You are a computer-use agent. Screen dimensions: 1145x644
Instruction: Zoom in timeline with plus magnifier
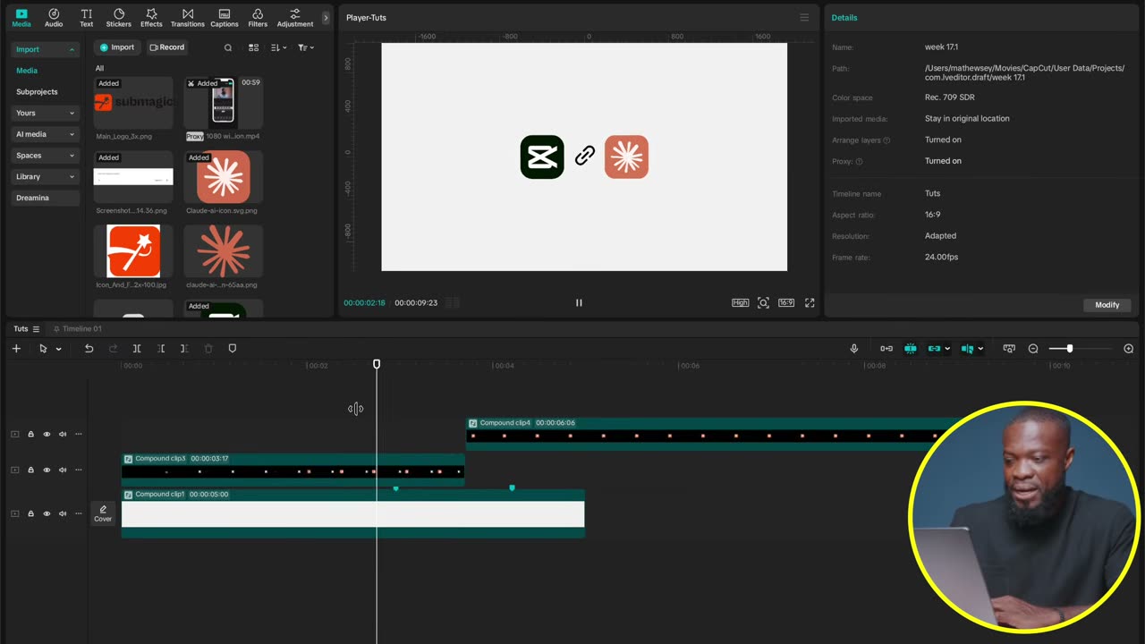(1129, 349)
